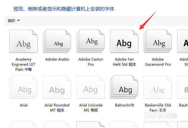Screen dimensions: 188x128
Task: Click the 'Arial Rounded MT 粗体' label
Action: (x=57, y=108)
